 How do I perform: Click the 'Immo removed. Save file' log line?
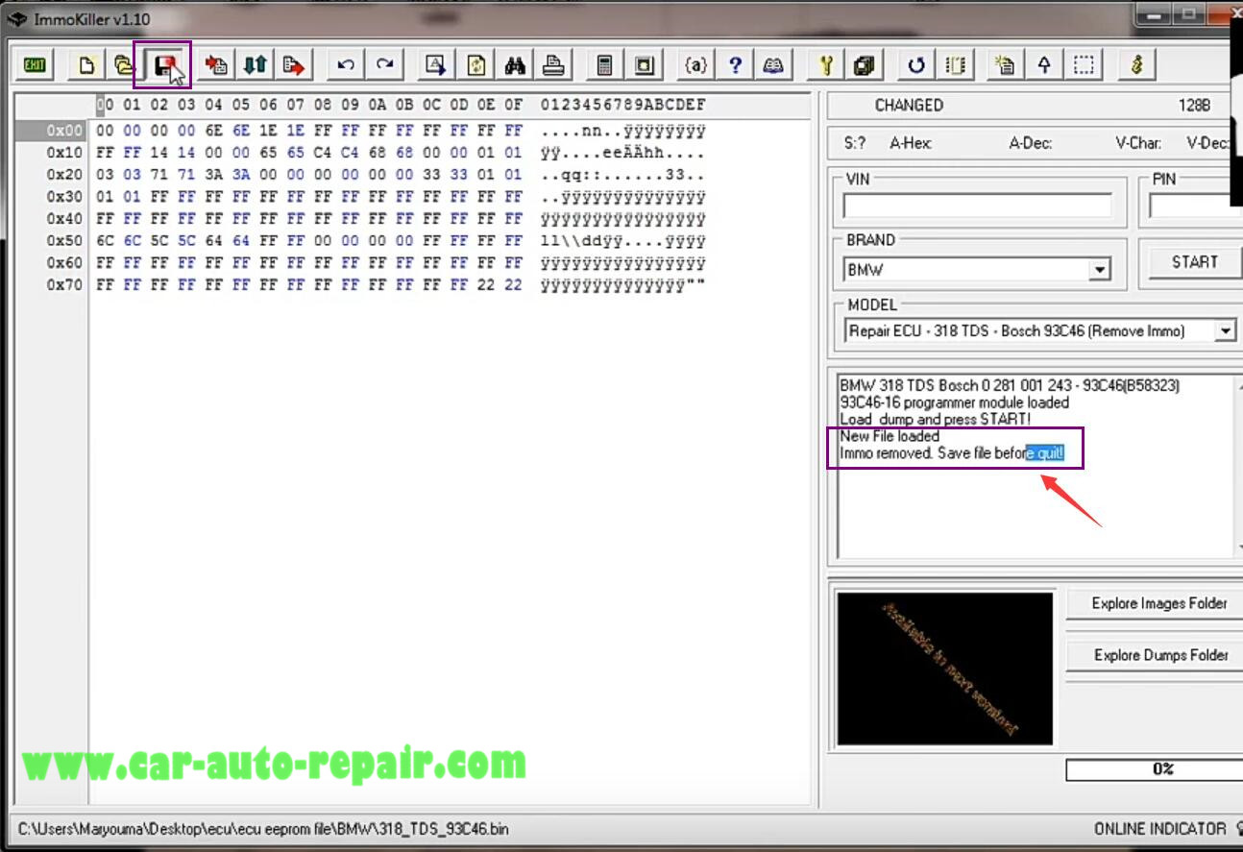[x=952, y=453]
